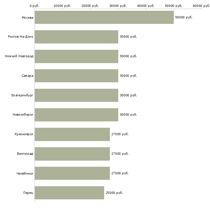Click the value label beside the Москва bar
Screen dimensions: 210x210
pyautogui.click(x=184, y=17)
